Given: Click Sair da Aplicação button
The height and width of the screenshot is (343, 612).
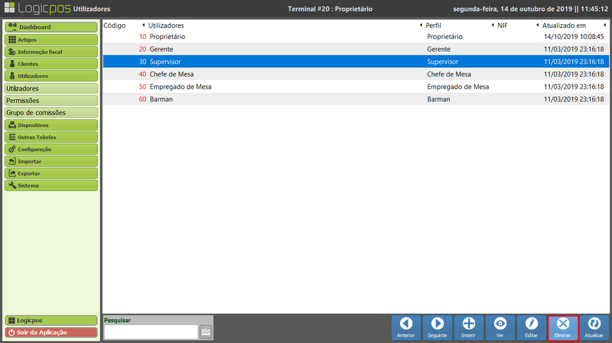Looking at the screenshot, I should pyautogui.click(x=51, y=332).
